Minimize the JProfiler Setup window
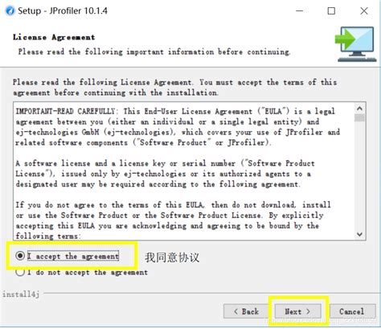 [299, 11]
